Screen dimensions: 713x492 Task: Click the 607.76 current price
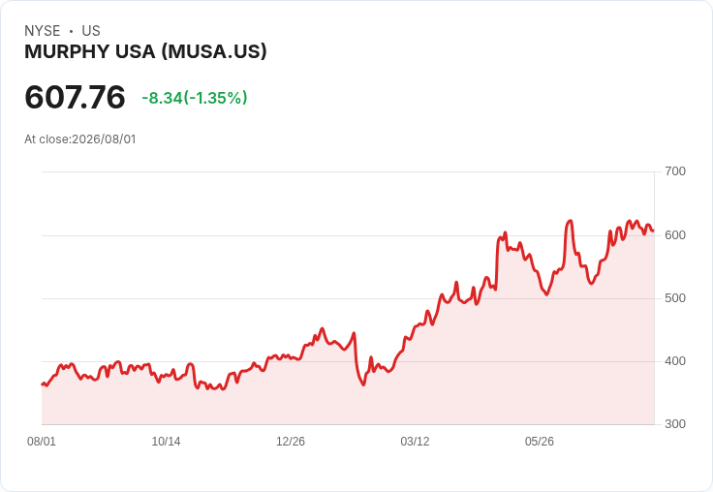(x=75, y=97)
